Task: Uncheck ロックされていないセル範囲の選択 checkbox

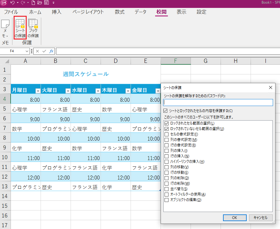Action: 166,129
